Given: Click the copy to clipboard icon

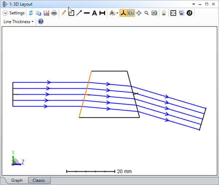Looking at the screenshot, I should click(38, 13).
